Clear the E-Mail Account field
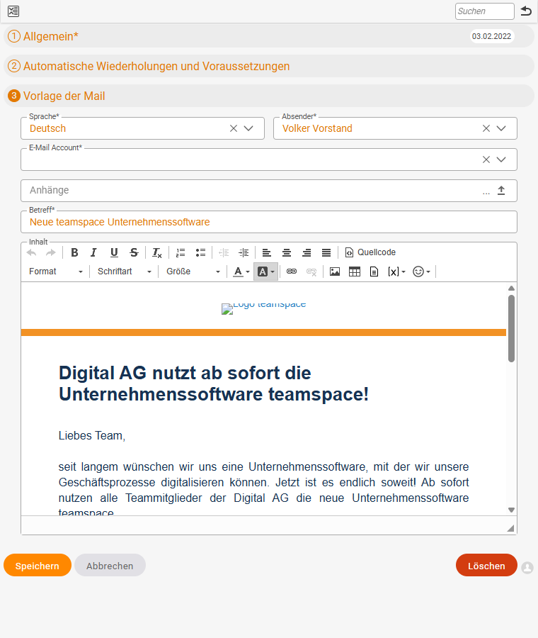 click(x=486, y=159)
